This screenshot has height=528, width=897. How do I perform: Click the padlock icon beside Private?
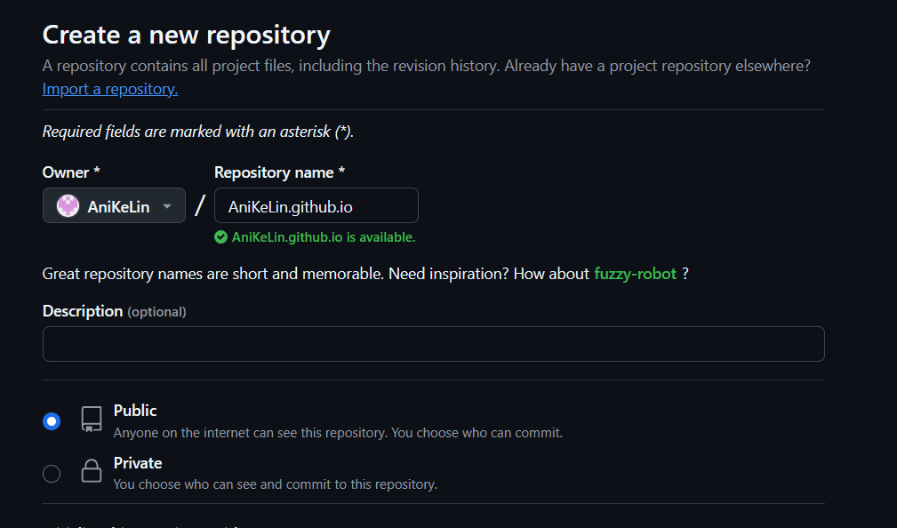coord(91,473)
